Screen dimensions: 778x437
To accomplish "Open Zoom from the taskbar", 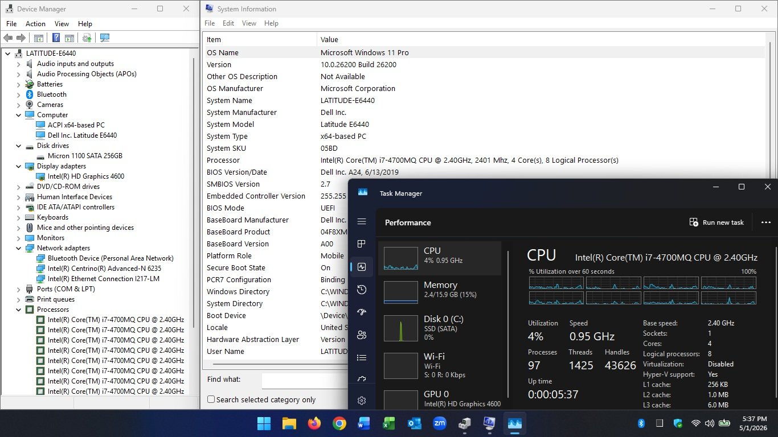I will 439,423.
